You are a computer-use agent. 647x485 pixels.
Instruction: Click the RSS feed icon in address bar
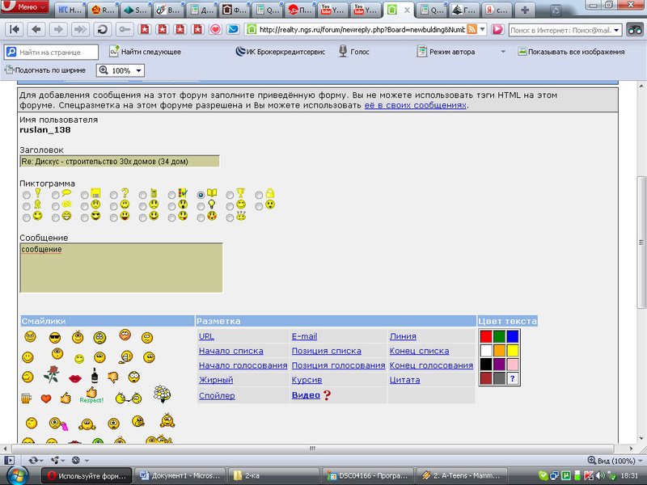[472, 29]
